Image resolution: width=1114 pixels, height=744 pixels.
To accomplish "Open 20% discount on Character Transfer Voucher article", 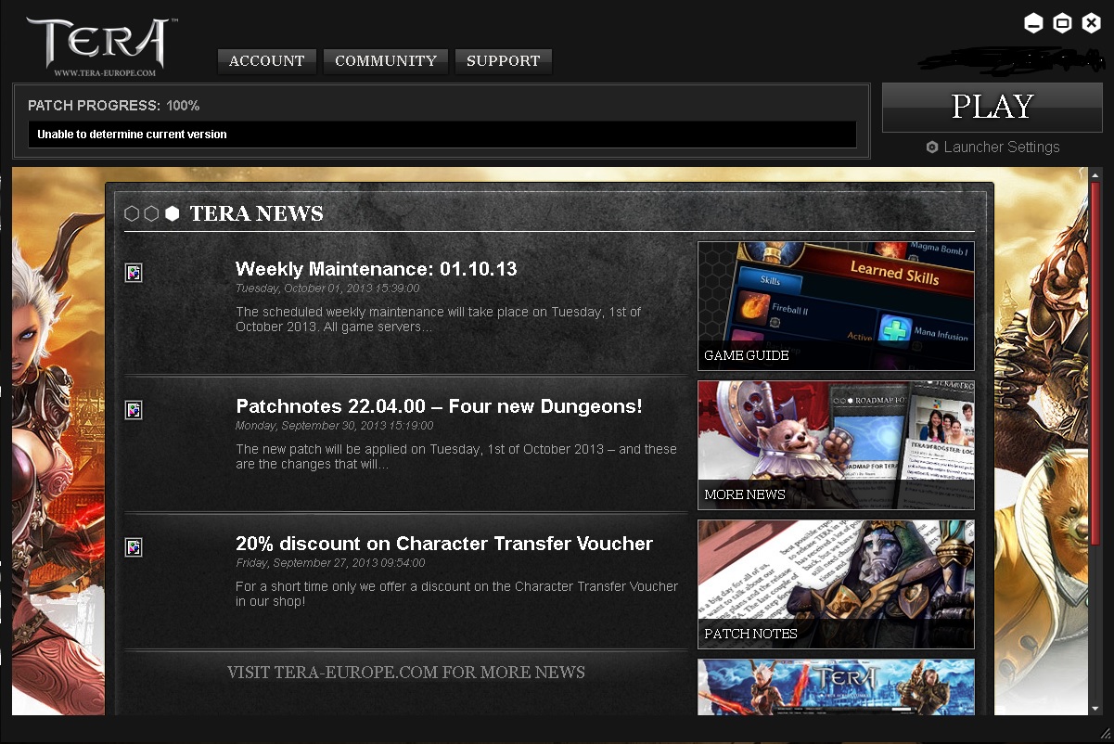I will tap(444, 544).
